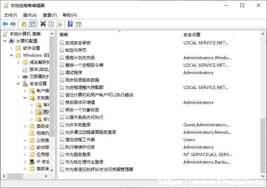Viewport: 267px width, 188px height.
Task: Collapse the 计算机配置 tree node
Action: click(x=5, y=41)
